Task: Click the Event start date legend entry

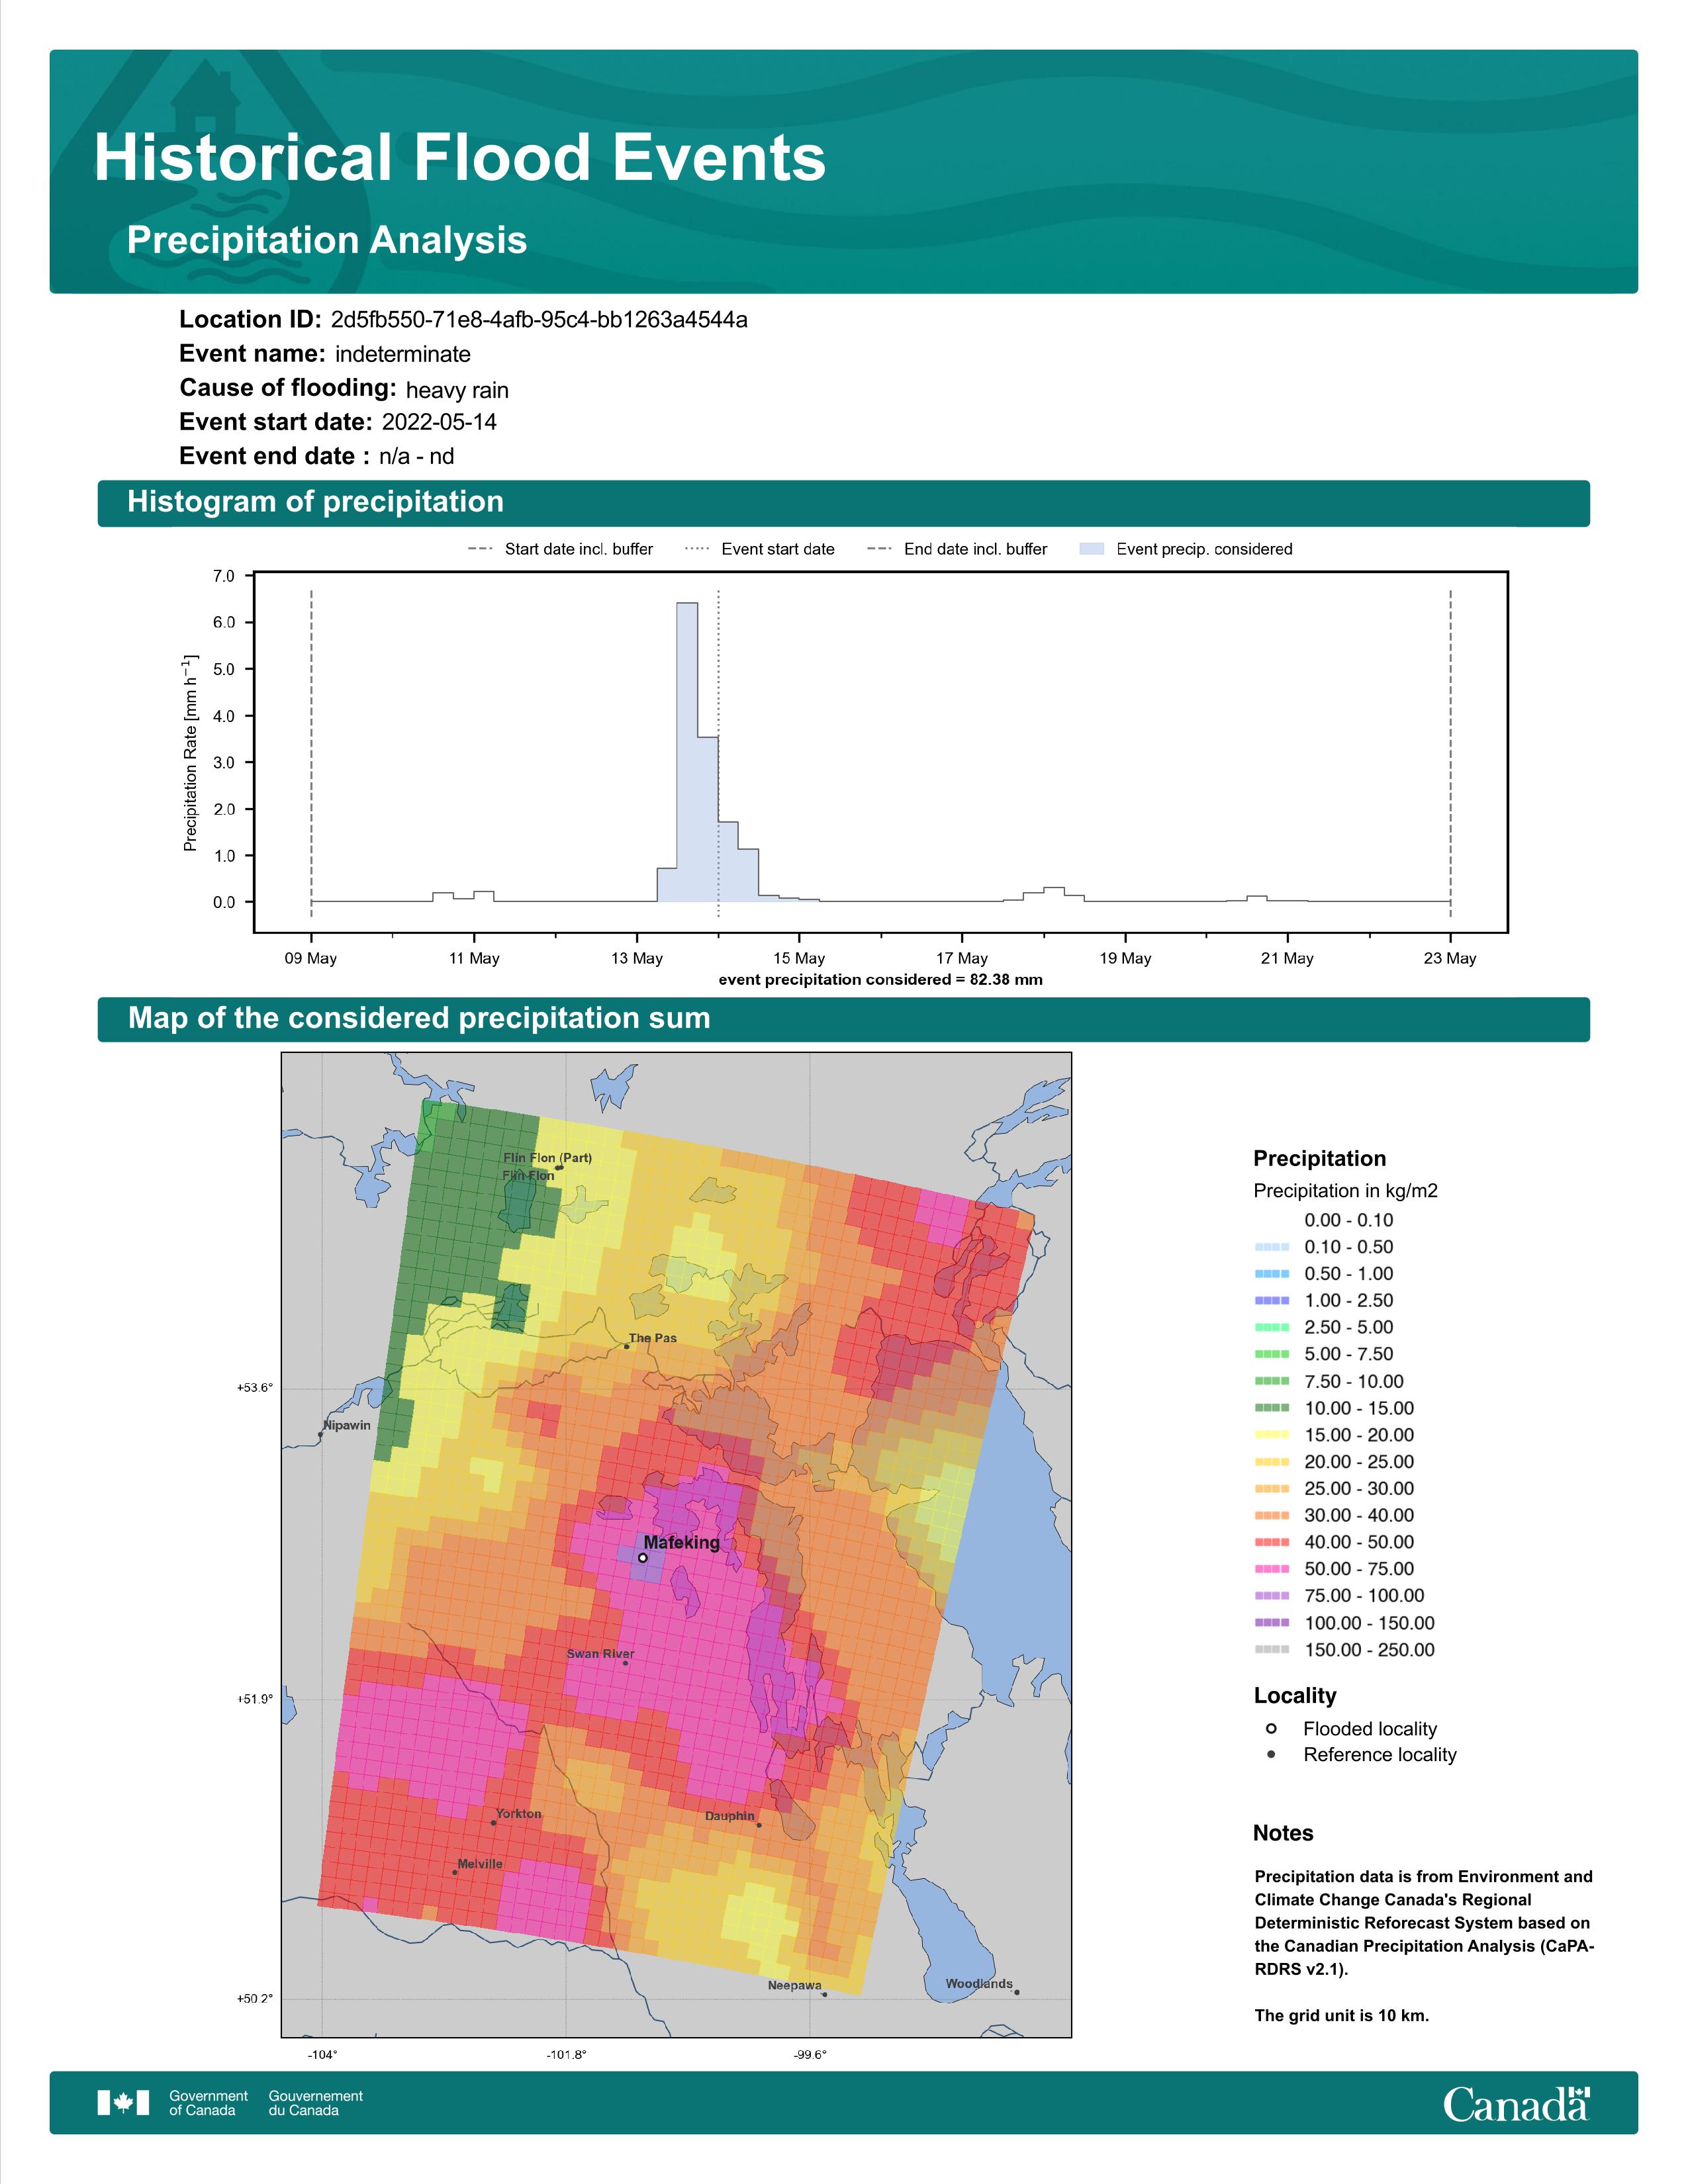Action: (760, 549)
